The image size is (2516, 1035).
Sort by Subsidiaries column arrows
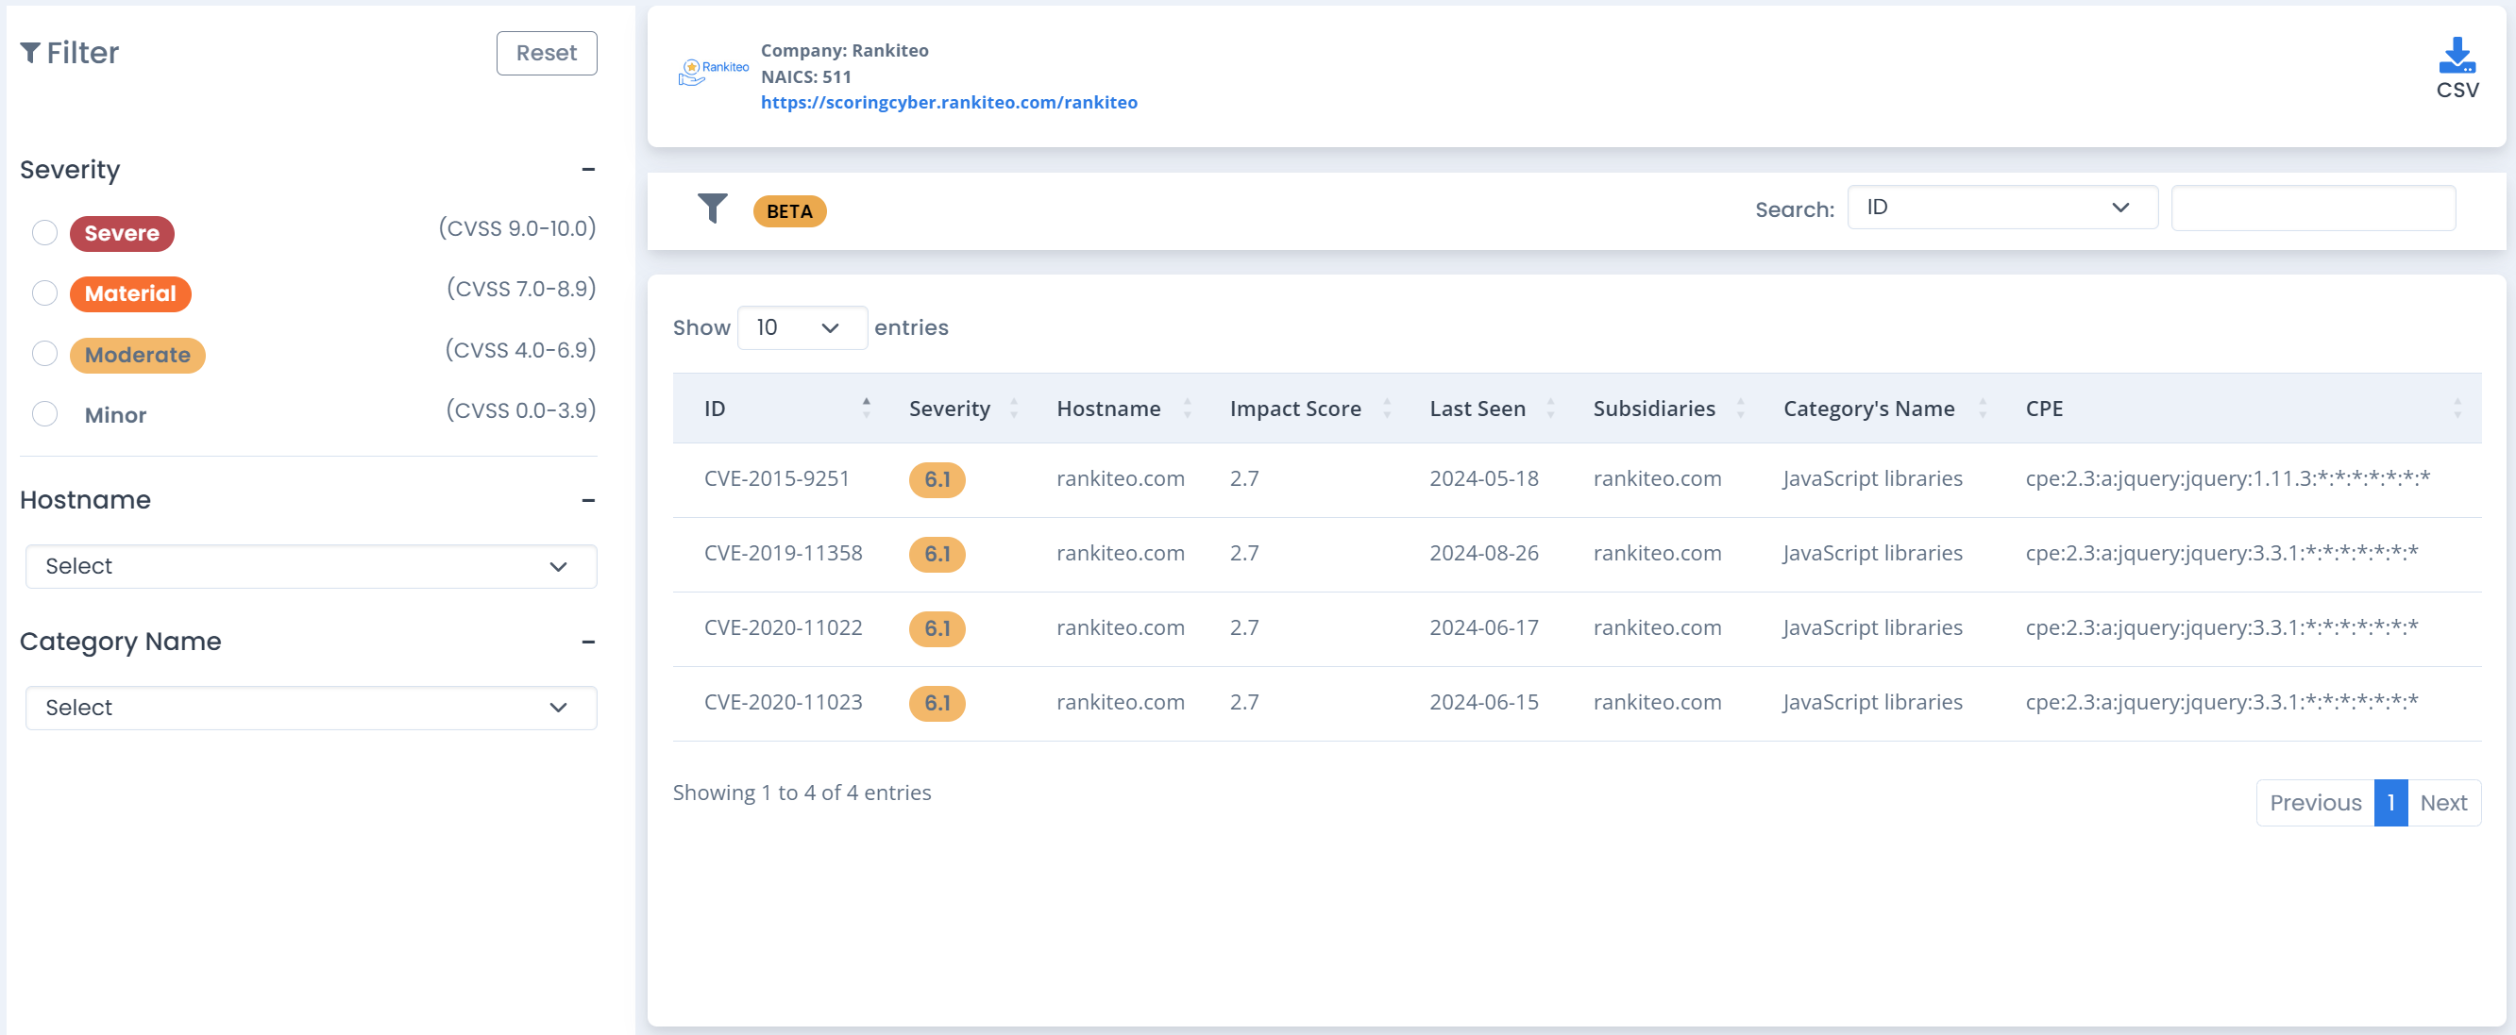(1740, 409)
